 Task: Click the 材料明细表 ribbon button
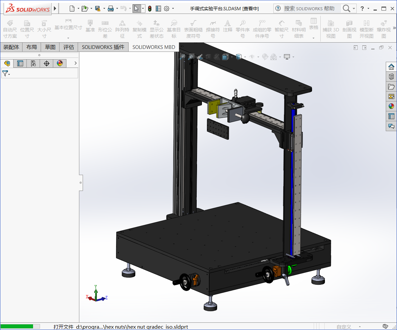pyautogui.click(x=299, y=29)
